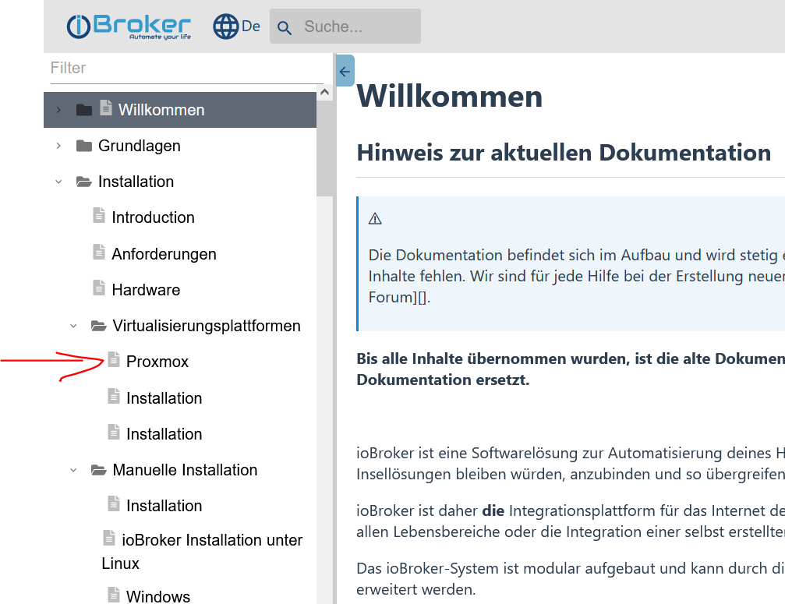The image size is (785, 604).
Task: Click the Hardware document icon
Action: 99,288
